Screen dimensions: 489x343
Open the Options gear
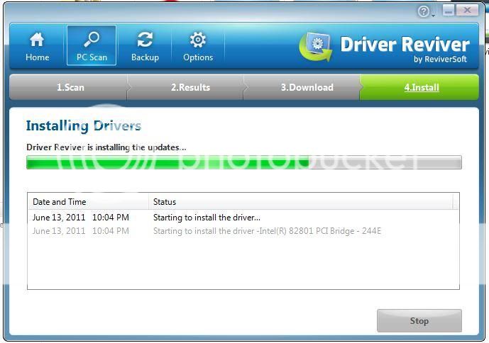tap(198, 46)
